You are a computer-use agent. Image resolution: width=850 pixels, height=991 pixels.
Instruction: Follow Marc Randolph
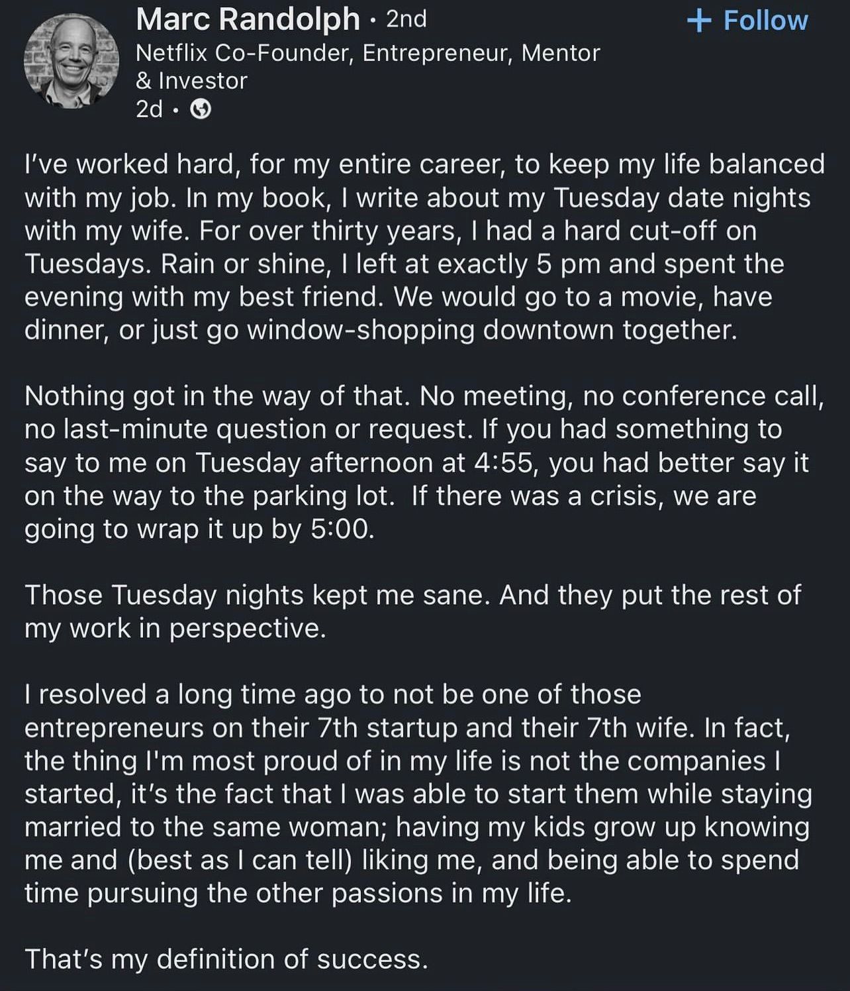click(x=748, y=21)
